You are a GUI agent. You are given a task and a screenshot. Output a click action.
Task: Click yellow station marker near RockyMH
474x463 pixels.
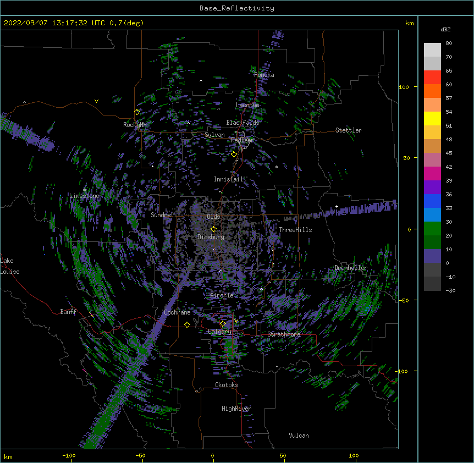tap(137, 112)
